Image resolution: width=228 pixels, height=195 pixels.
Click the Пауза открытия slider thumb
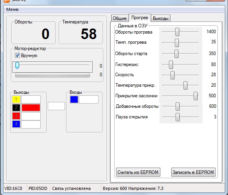178,117
